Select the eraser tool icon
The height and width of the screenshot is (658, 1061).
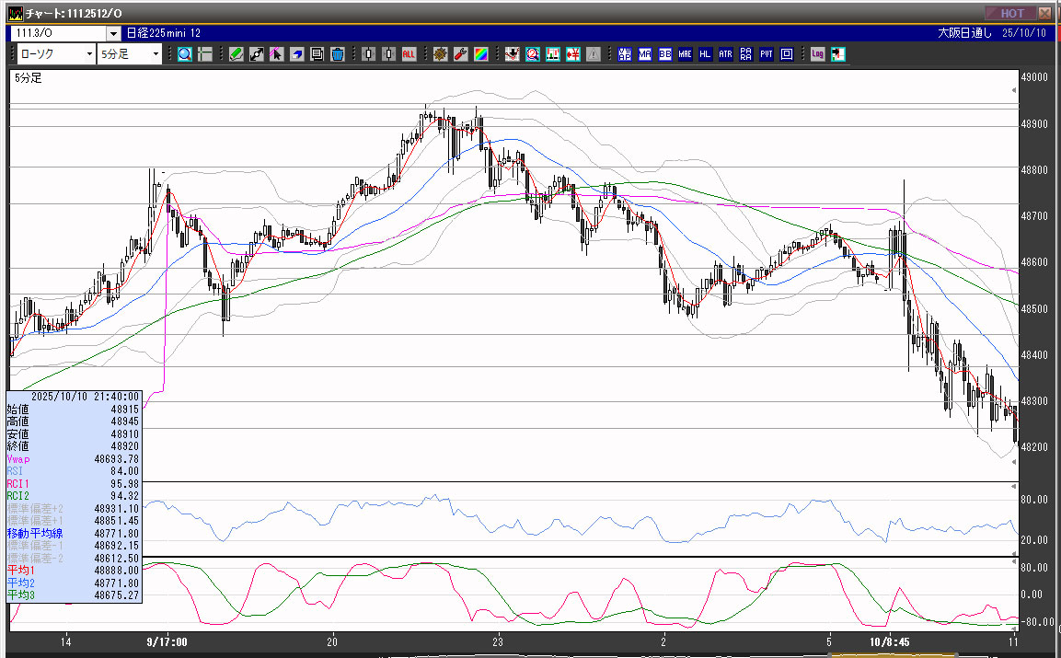[x=297, y=54]
